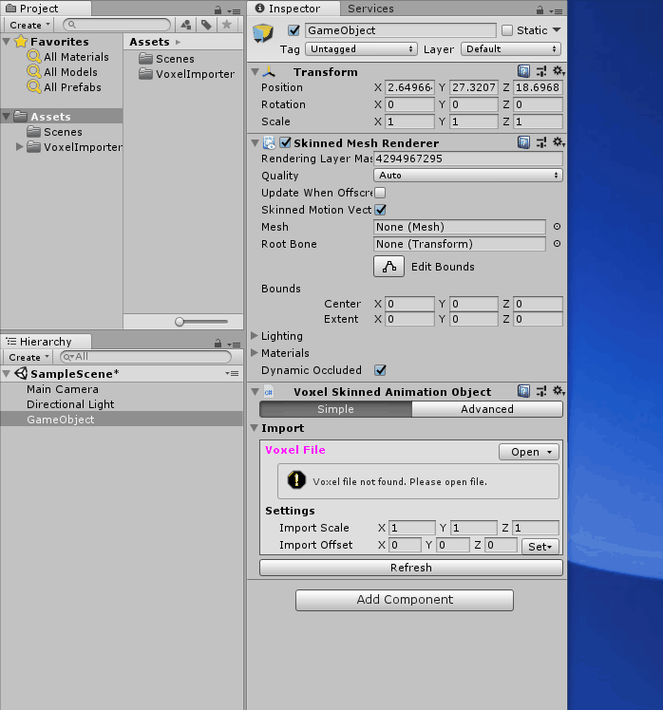Toggle the GameObject active checkbox
This screenshot has width=663, height=710.
tap(294, 30)
